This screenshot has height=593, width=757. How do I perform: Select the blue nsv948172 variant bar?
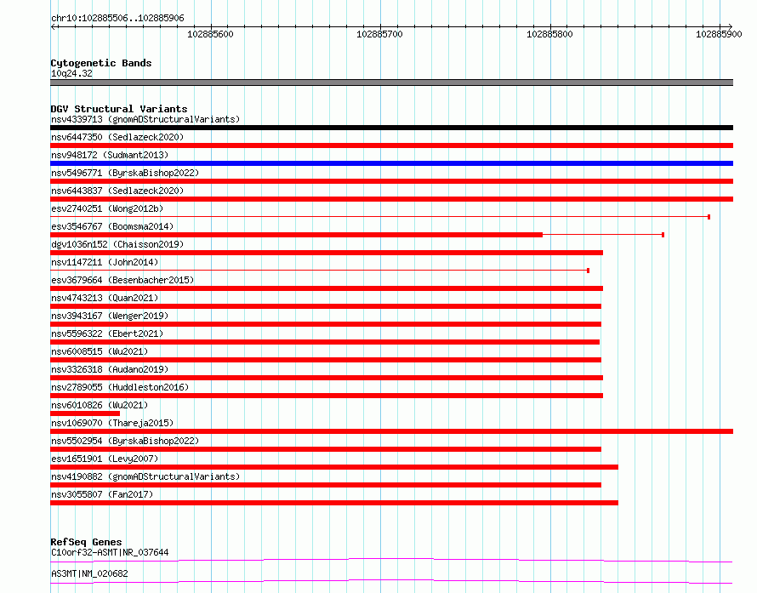tap(391, 163)
